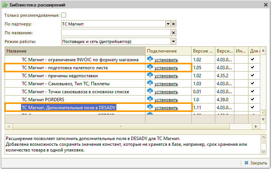The width and height of the screenshot is (271, 169).
Task: Clear the По партнеру filter with X
Action: 173,24
